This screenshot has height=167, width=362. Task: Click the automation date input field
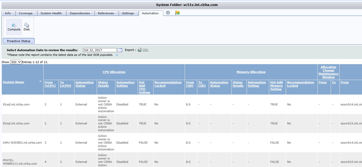pos(100,50)
